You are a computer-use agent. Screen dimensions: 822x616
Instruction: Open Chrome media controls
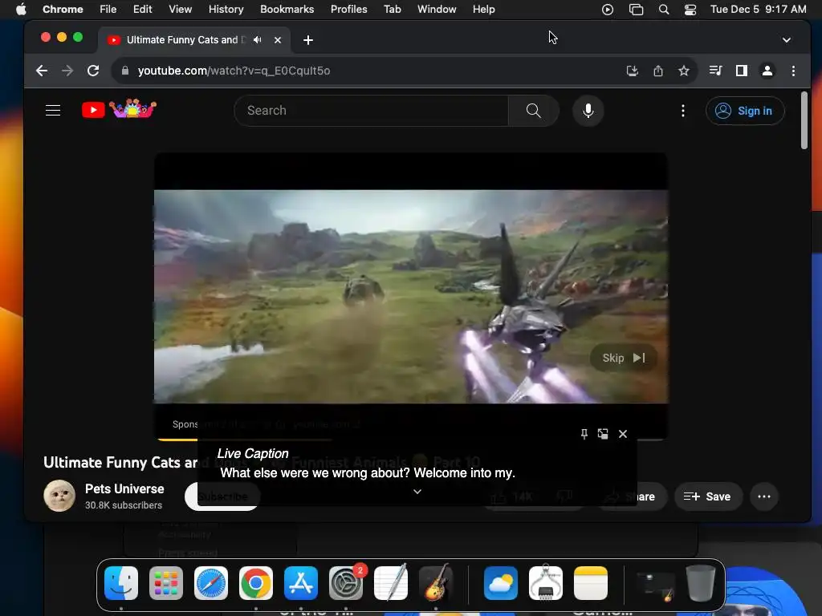click(x=715, y=71)
